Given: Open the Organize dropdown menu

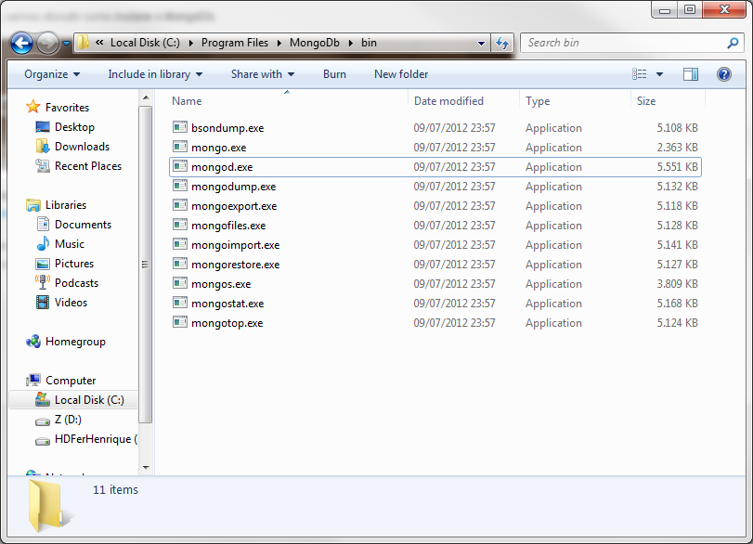Looking at the screenshot, I should click(52, 74).
